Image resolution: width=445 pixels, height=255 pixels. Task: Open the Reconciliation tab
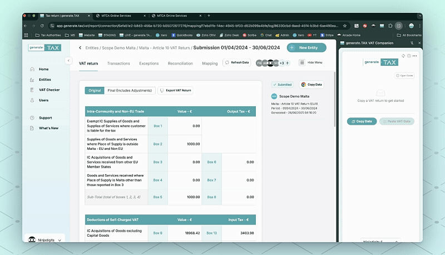180,63
